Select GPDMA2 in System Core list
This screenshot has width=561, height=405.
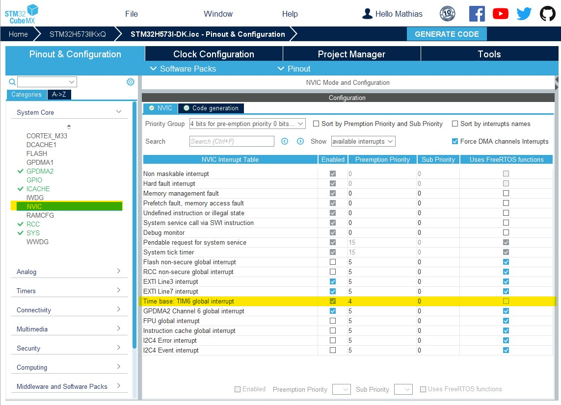point(40,171)
